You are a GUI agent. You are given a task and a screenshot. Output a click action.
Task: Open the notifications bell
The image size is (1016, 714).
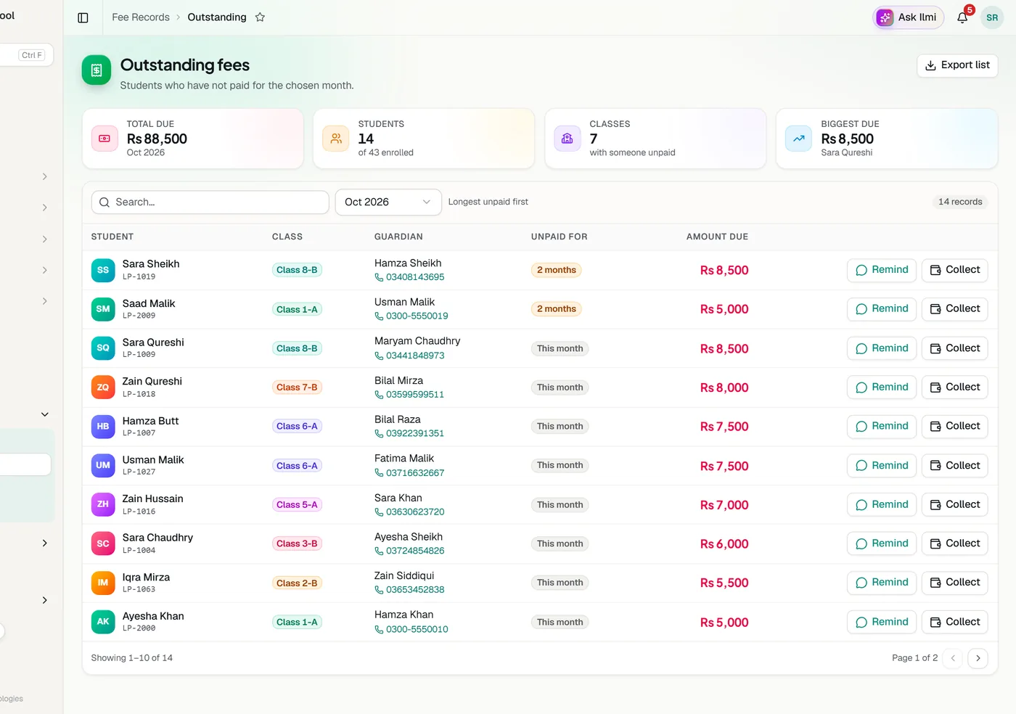[962, 17]
